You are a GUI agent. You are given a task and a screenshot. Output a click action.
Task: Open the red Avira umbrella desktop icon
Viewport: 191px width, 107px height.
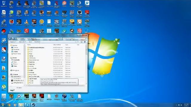coord(27,31)
